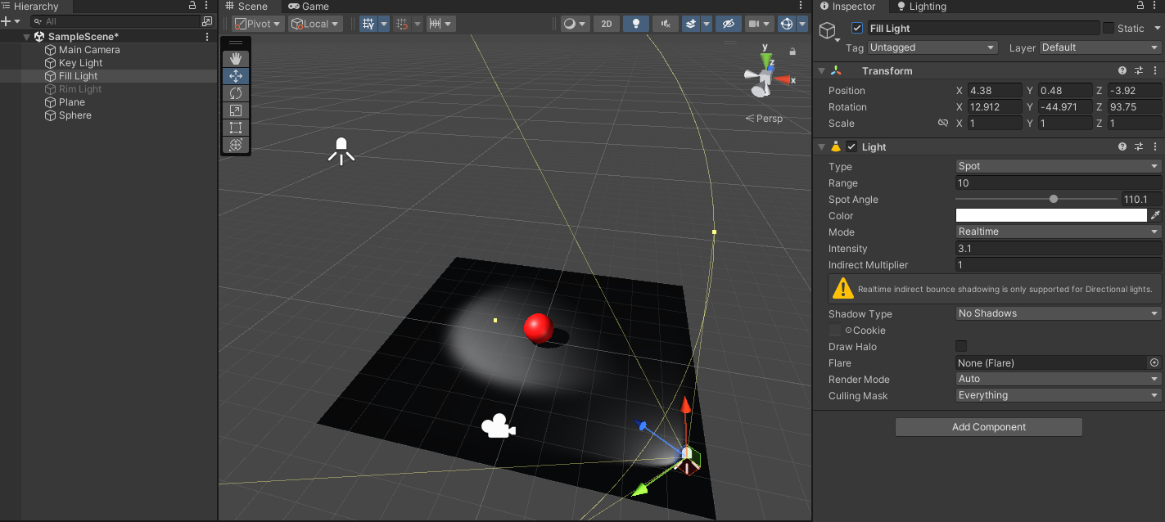The height and width of the screenshot is (522, 1165).
Task: Switch to 2D view mode
Action: (x=607, y=24)
